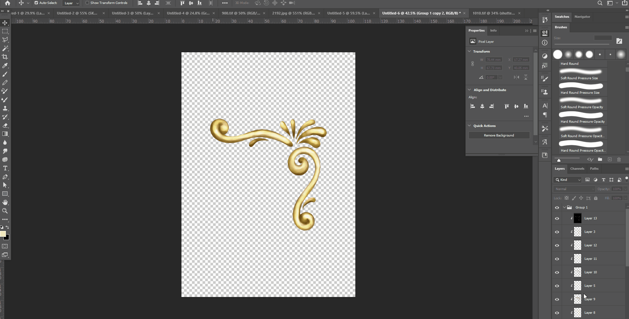Image resolution: width=629 pixels, height=319 pixels.
Task: Select the Magic Wand tool
Action: [x=5, y=48]
